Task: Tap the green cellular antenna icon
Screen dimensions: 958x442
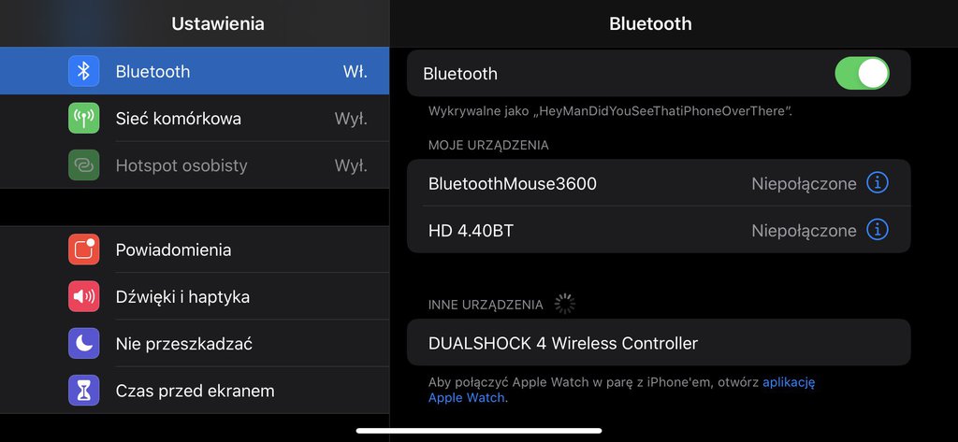Action: click(x=83, y=118)
